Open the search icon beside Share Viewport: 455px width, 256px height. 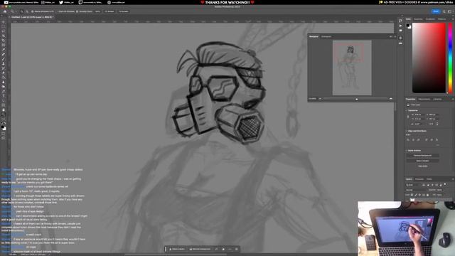click(x=444, y=11)
